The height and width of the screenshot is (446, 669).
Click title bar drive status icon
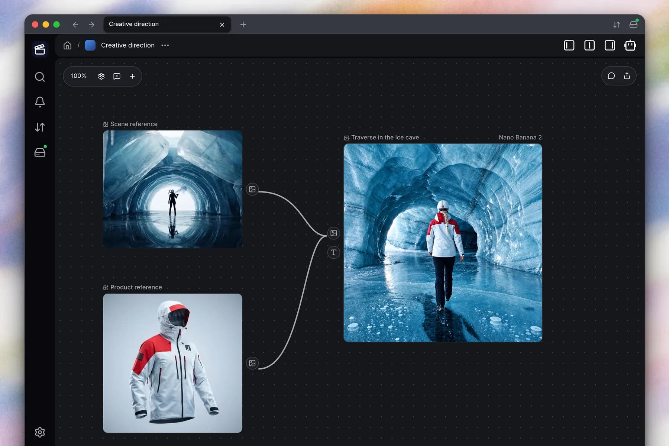[634, 24]
